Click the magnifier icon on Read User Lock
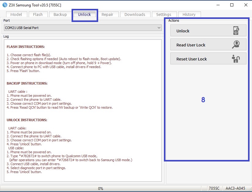Image resolution: width=252 pixels, height=192 pixels. pyautogui.click(x=236, y=45)
